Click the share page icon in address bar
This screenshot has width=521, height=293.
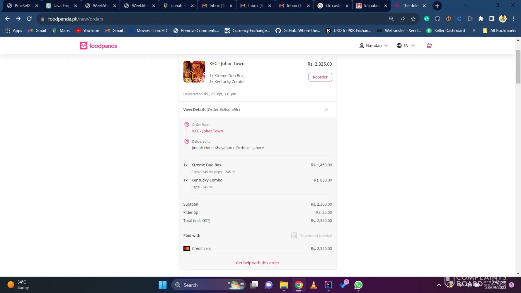click(x=402, y=19)
